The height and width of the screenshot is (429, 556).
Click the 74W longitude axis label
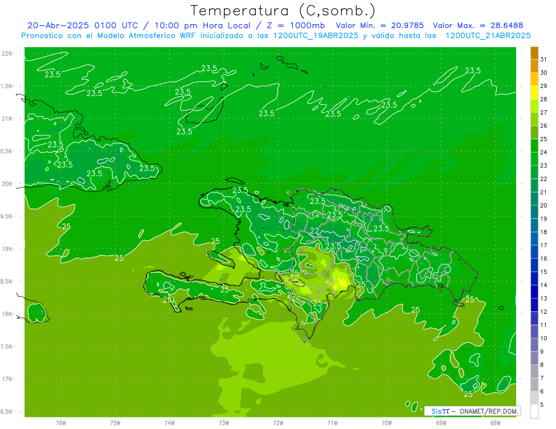point(170,423)
